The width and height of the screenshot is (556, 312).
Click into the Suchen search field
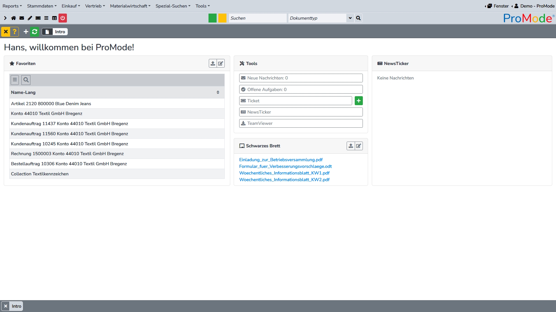click(x=257, y=18)
